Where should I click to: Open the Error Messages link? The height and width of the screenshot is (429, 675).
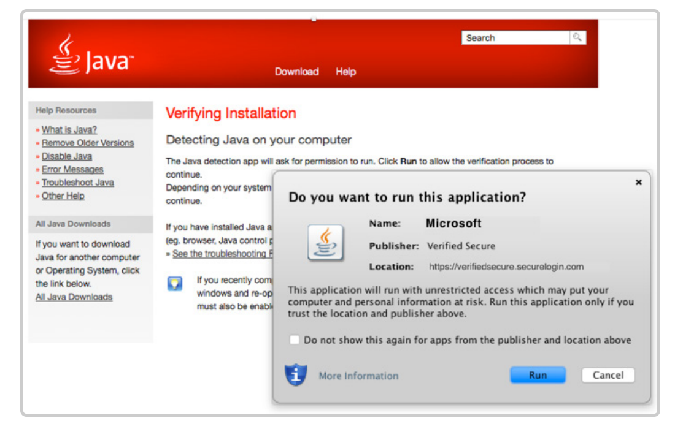(x=72, y=169)
